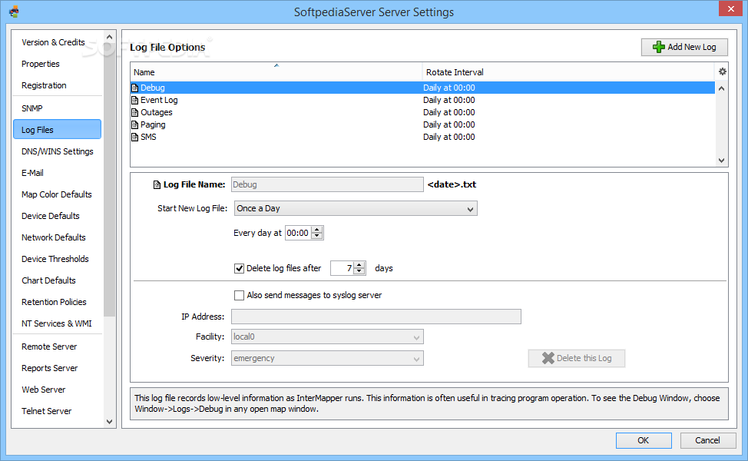Open Network Defaults section

54,237
